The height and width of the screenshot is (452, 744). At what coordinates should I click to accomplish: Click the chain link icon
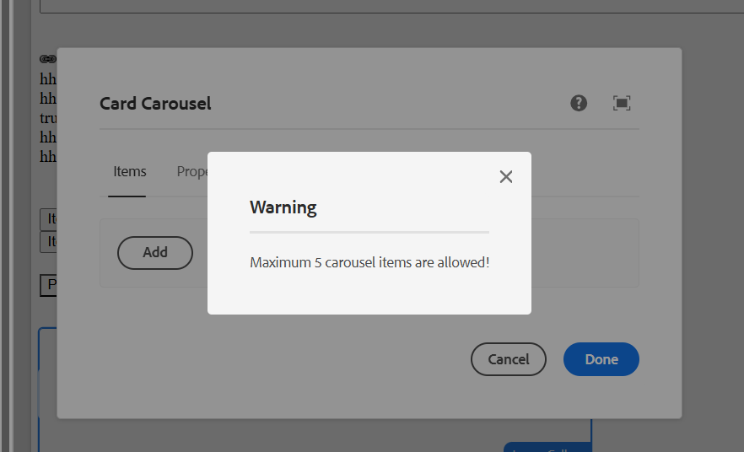coord(47,60)
